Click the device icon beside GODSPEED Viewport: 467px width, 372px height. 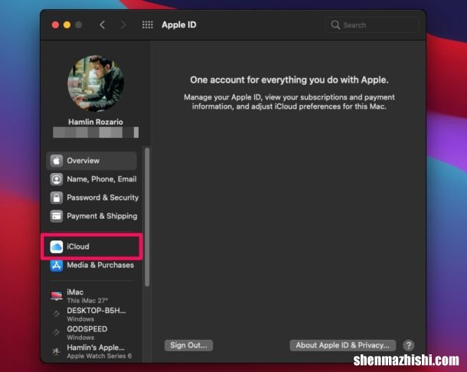(57, 332)
